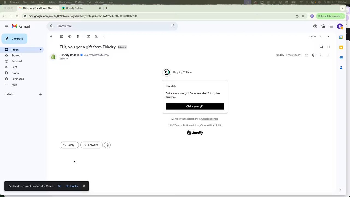Dismiss the notification prompt with X
The height and width of the screenshot is (197, 350).
pyautogui.click(x=84, y=186)
